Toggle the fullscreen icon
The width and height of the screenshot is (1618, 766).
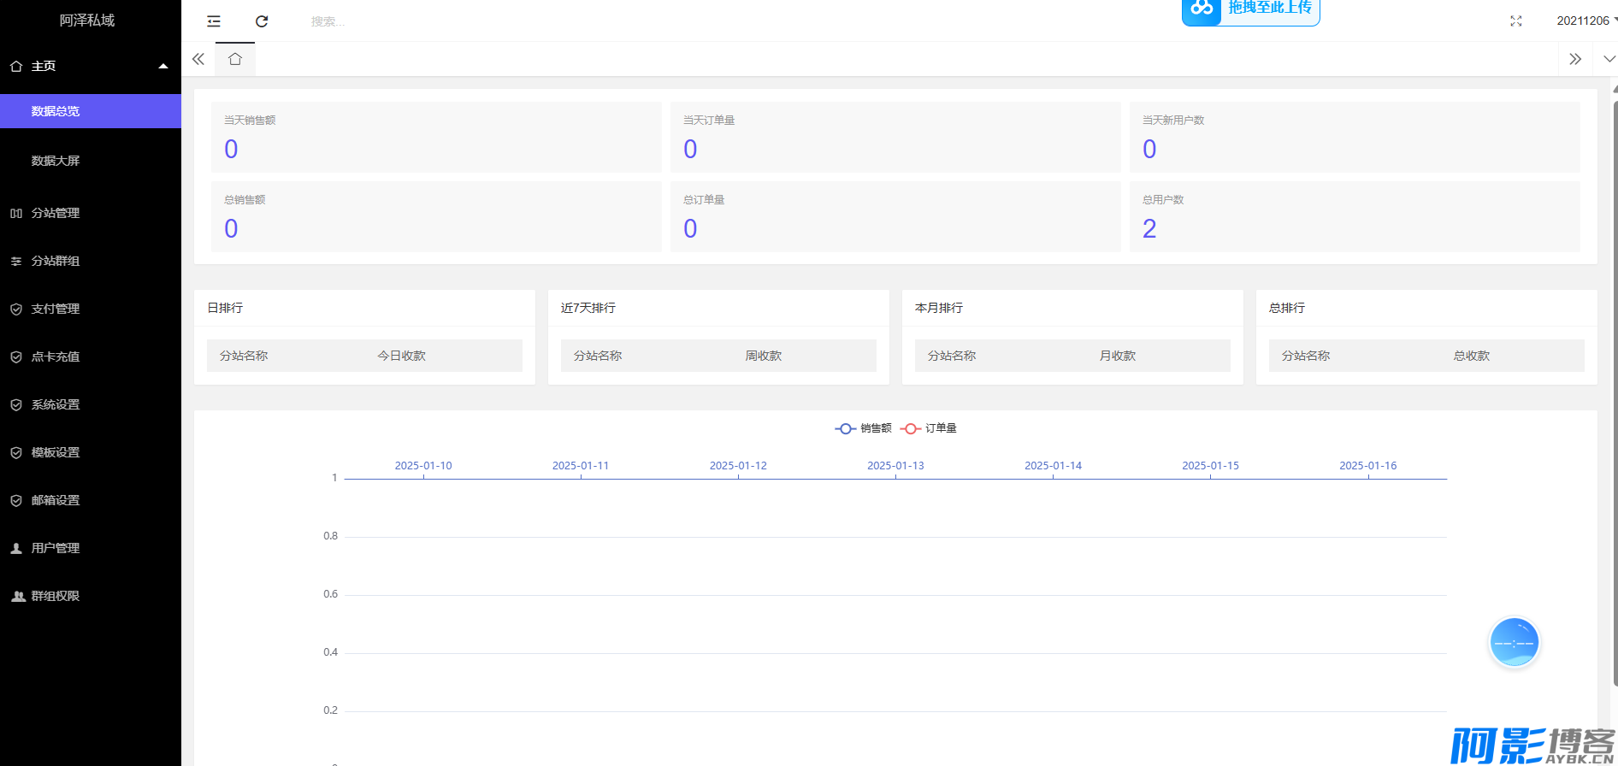tap(1516, 21)
